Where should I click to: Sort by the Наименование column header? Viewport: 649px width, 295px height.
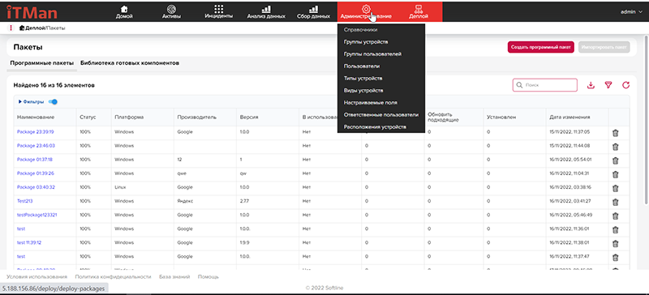[36, 117]
